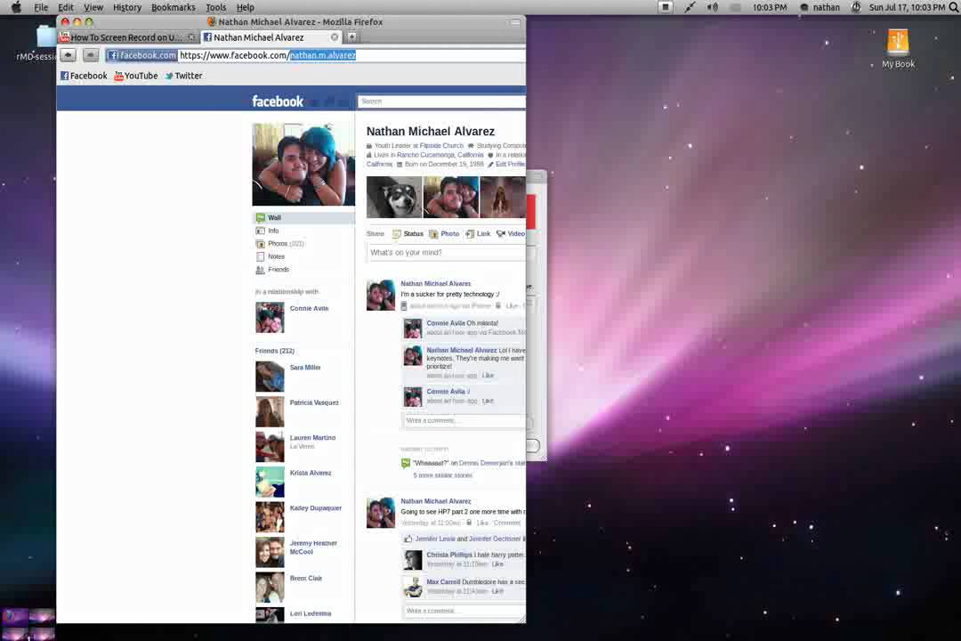
Task: Click the Firefox URL address field
Action: tap(351, 55)
